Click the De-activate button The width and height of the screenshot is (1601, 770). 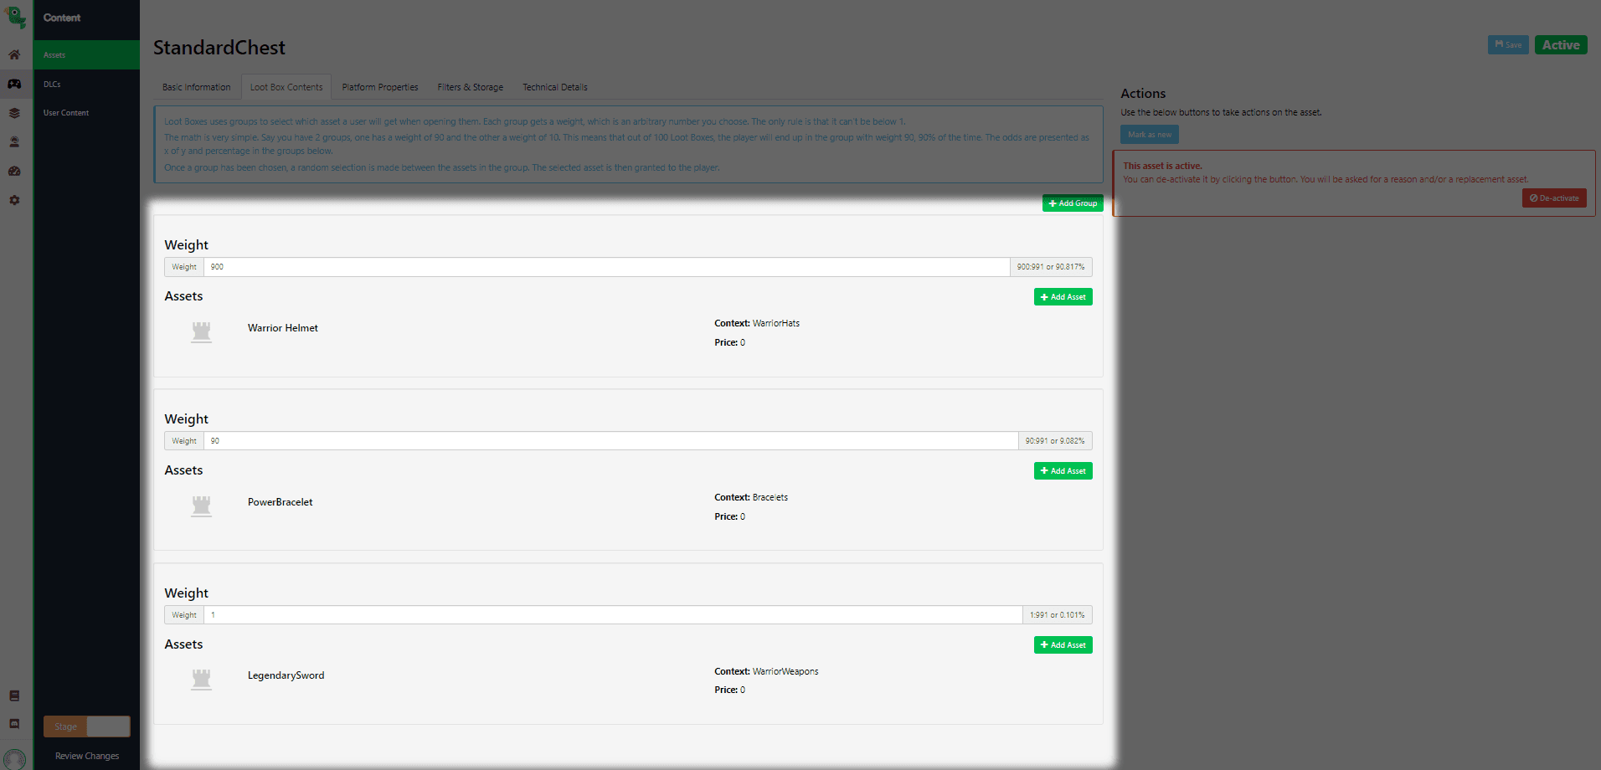pos(1554,198)
